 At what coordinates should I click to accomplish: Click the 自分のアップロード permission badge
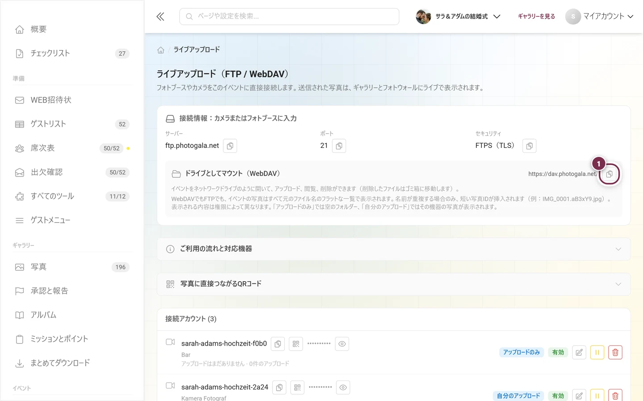[x=518, y=396]
